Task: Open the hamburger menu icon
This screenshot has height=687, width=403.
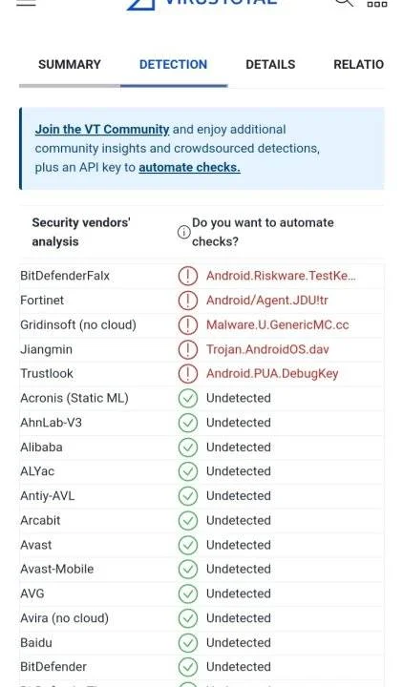Action: 26,3
